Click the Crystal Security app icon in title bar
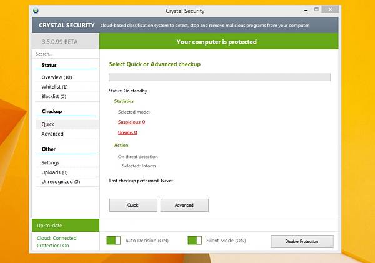Screen dimensions: 375x263 click(36, 11)
